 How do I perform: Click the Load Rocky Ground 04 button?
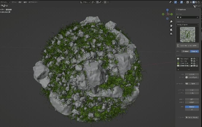pos(187,46)
